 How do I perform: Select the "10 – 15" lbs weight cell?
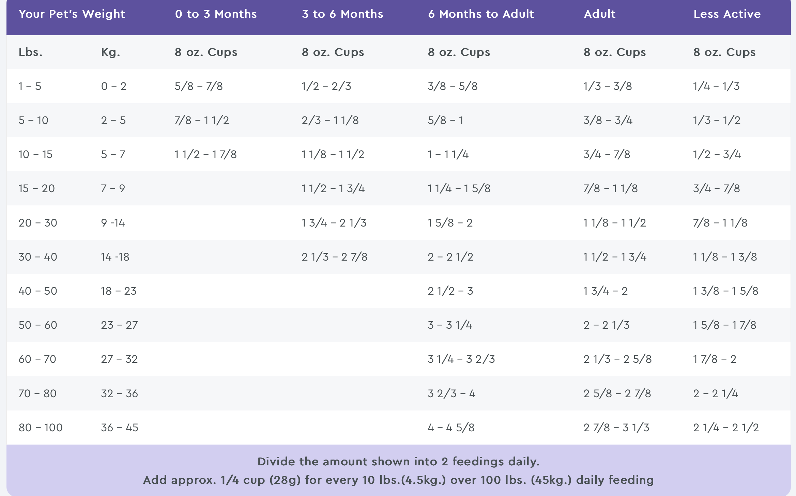click(x=35, y=154)
